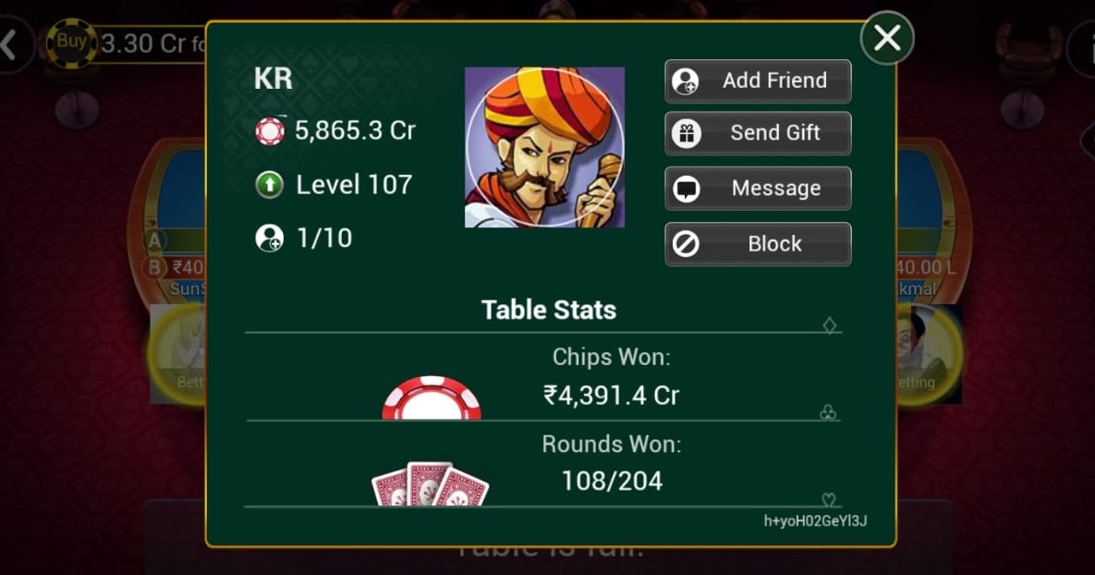Close the player profile popup
1095x575 pixels.
887,39
